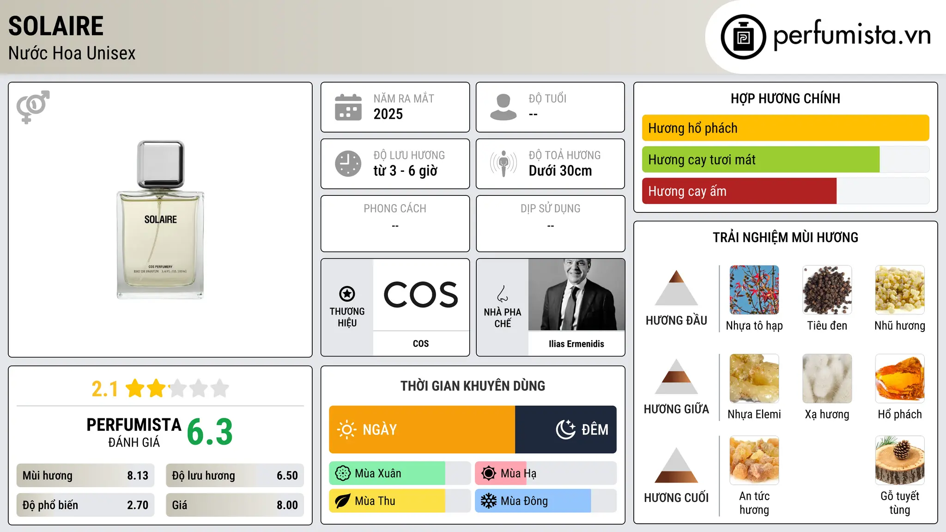Click the sun icon in the Ngày bar
The height and width of the screenshot is (532, 946).
(x=346, y=429)
